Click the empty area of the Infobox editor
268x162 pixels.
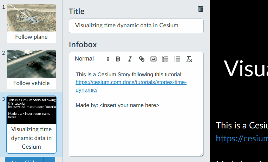pyautogui.click(x=136, y=133)
